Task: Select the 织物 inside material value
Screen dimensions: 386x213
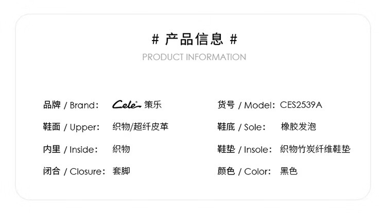Action: click(121, 149)
